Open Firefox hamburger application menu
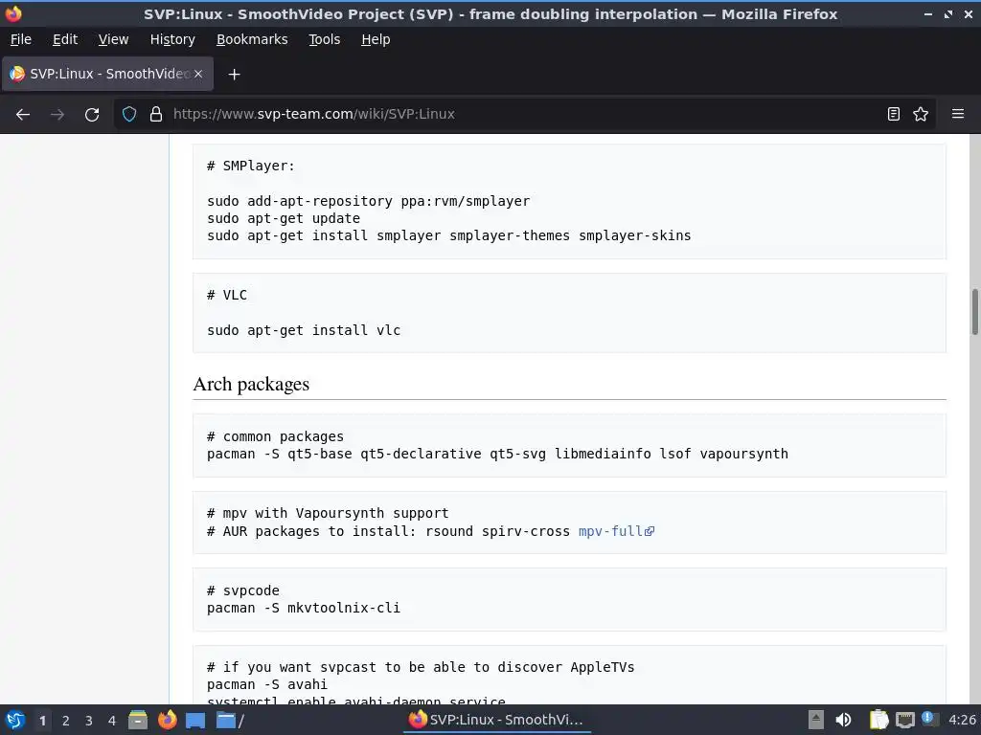The image size is (981, 735). 958,115
